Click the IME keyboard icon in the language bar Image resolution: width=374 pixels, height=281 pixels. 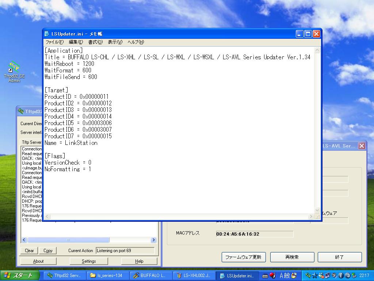[265, 276]
